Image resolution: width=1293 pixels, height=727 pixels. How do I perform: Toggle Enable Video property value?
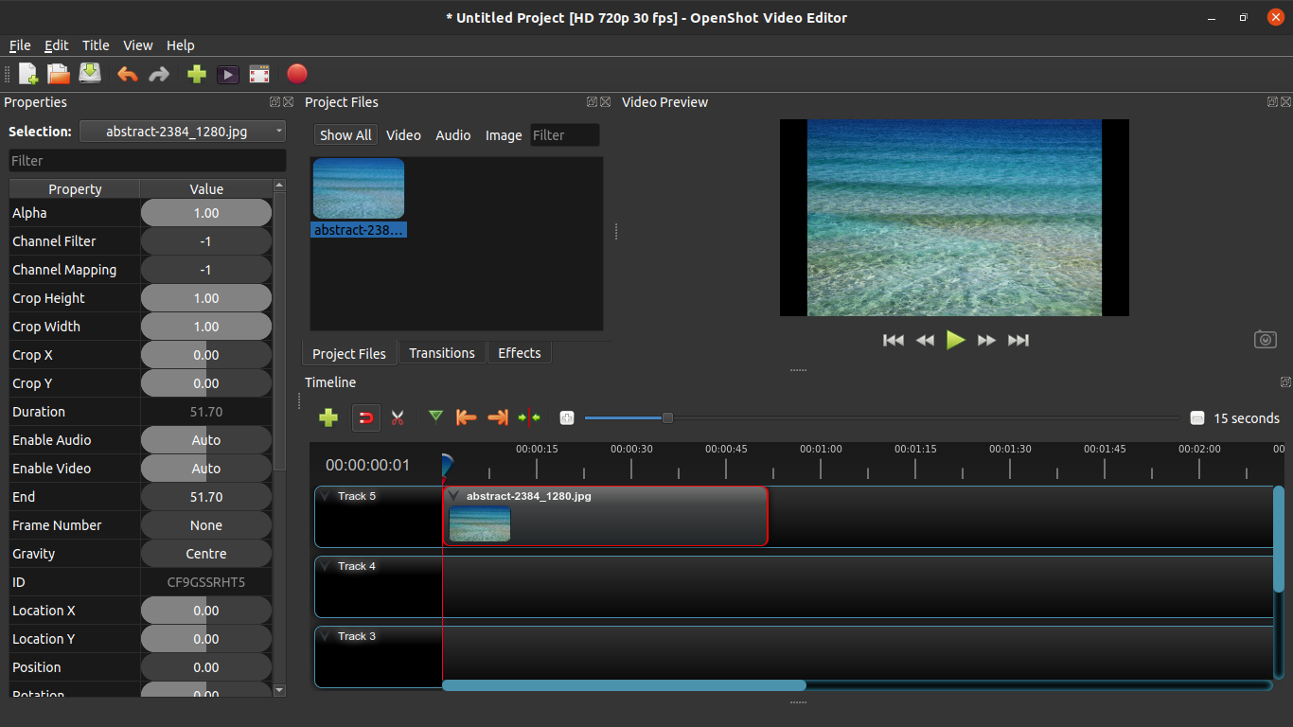205,468
